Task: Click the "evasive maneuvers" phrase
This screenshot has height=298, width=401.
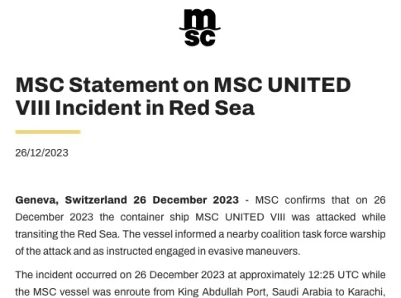Action: point(254,251)
